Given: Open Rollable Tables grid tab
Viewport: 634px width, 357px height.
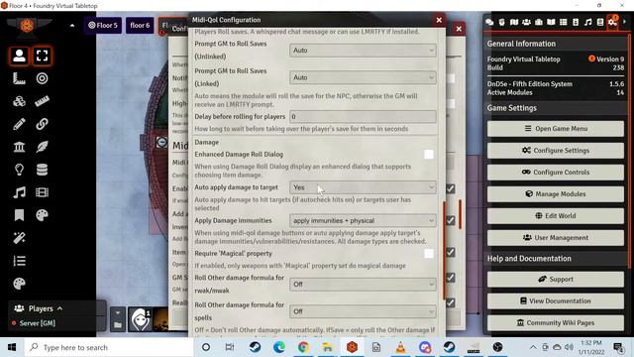Looking at the screenshot, I should pyautogui.click(x=564, y=22).
